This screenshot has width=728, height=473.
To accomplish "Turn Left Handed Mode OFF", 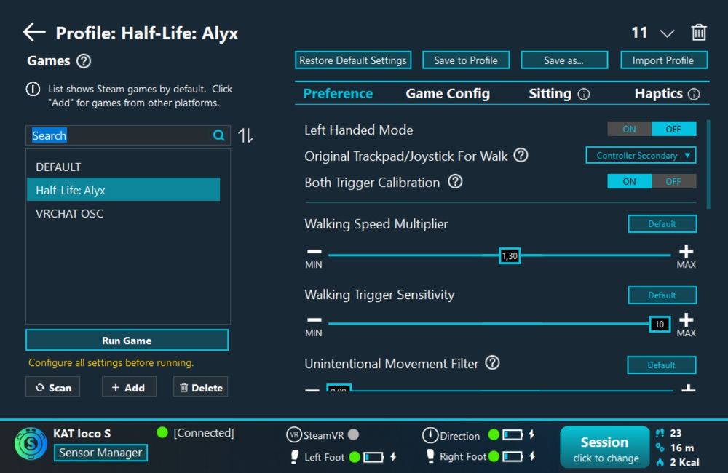I will coord(673,129).
